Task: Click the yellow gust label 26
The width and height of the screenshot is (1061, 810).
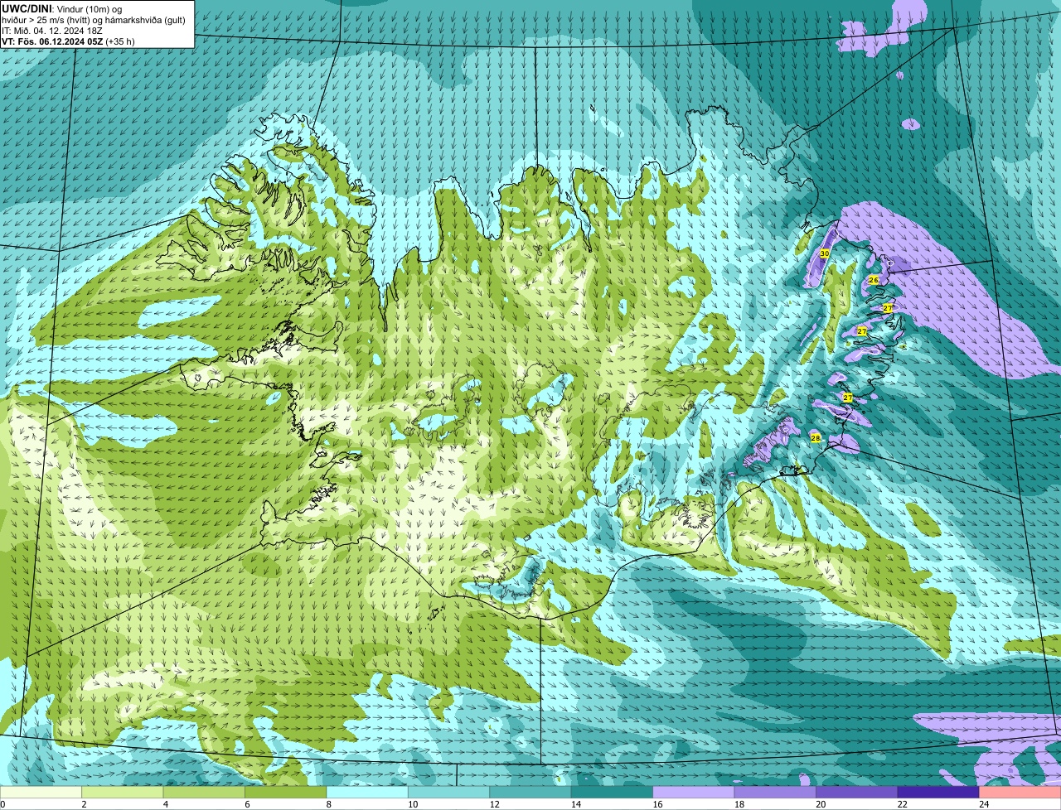Action: [x=873, y=280]
